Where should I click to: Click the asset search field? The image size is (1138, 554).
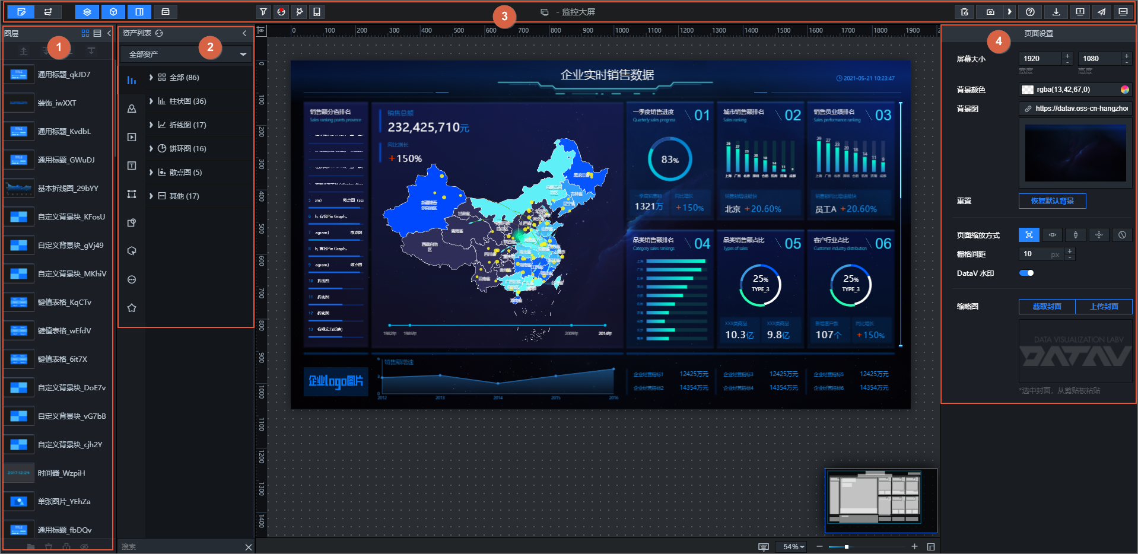181,547
